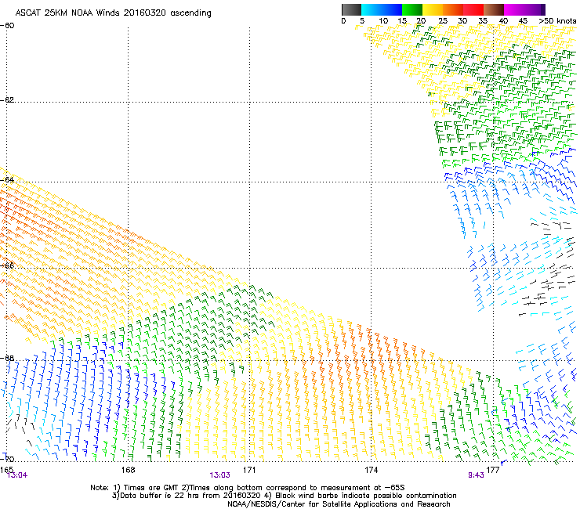Click the '-60' latitude label
The height and width of the screenshot is (509, 580).
pos(7,26)
